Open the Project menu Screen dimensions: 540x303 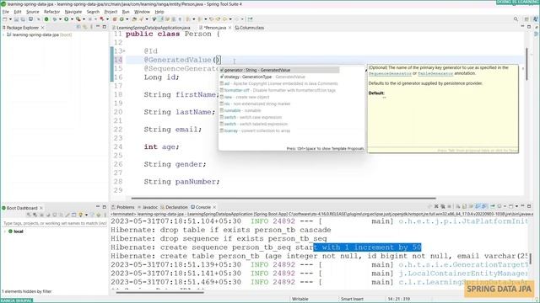111,12
